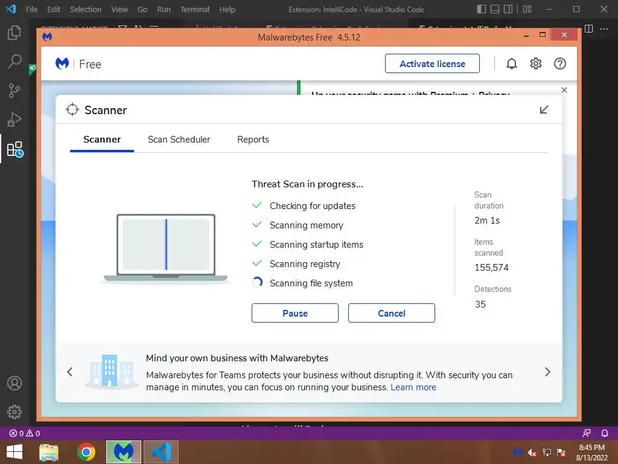Click Malwarebytes tray icon
This screenshot has height=464, width=618.
pyautogui.click(x=517, y=452)
